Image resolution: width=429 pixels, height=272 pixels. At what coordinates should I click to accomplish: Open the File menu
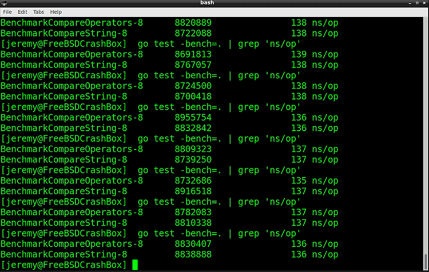[x=7, y=12]
